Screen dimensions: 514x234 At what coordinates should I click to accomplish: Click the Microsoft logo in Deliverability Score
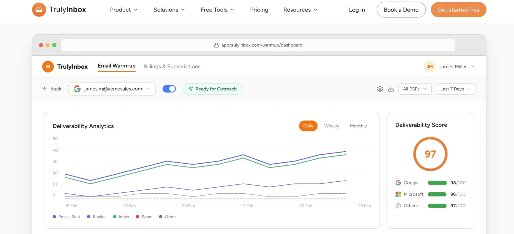[x=398, y=194]
